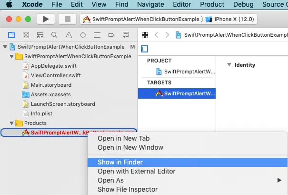Open the Issue navigator warning icon
288x195 pixels.
(x=69, y=35)
